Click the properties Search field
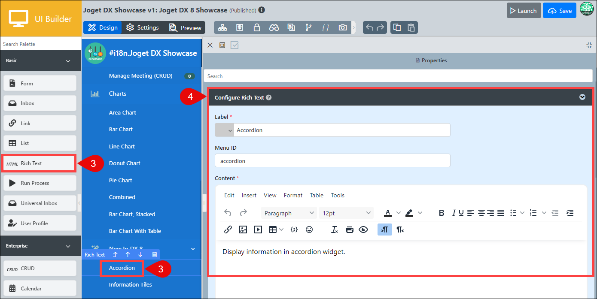Viewport: 597px width, 299px height. (398, 76)
